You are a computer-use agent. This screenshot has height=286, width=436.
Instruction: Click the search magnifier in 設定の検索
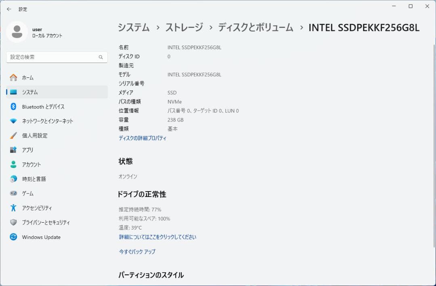pyautogui.click(x=101, y=57)
